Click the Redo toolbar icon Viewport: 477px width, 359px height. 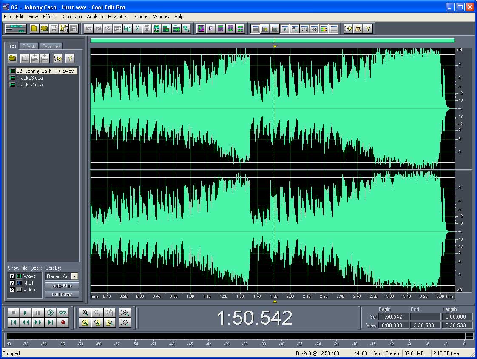pyautogui.click(x=98, y=28)
